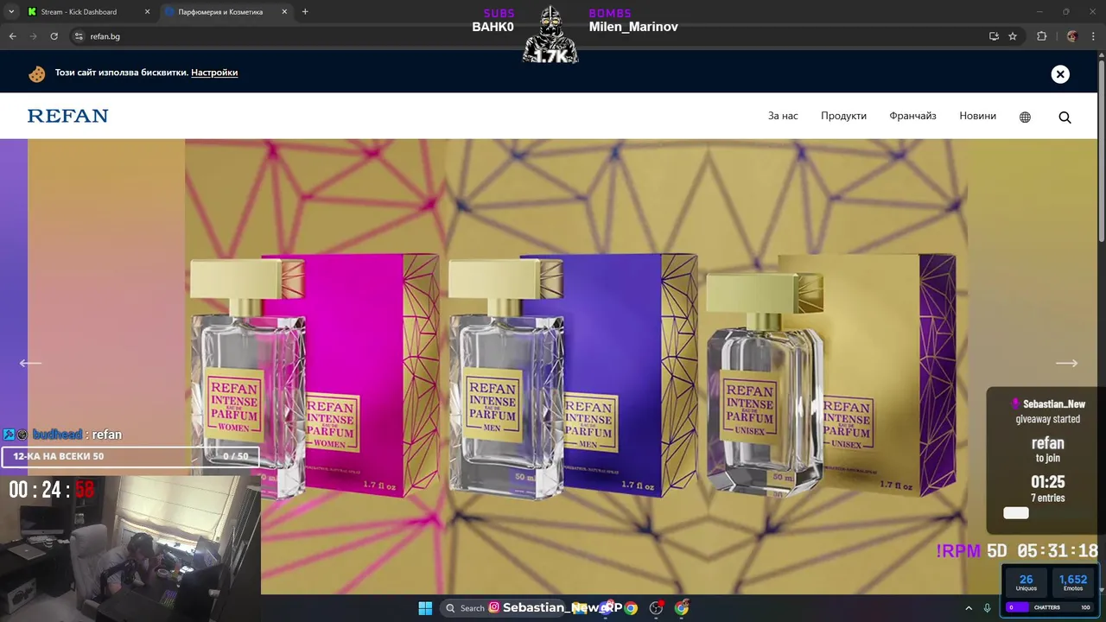Open the Новини menu item

click(x=977, y=116)
